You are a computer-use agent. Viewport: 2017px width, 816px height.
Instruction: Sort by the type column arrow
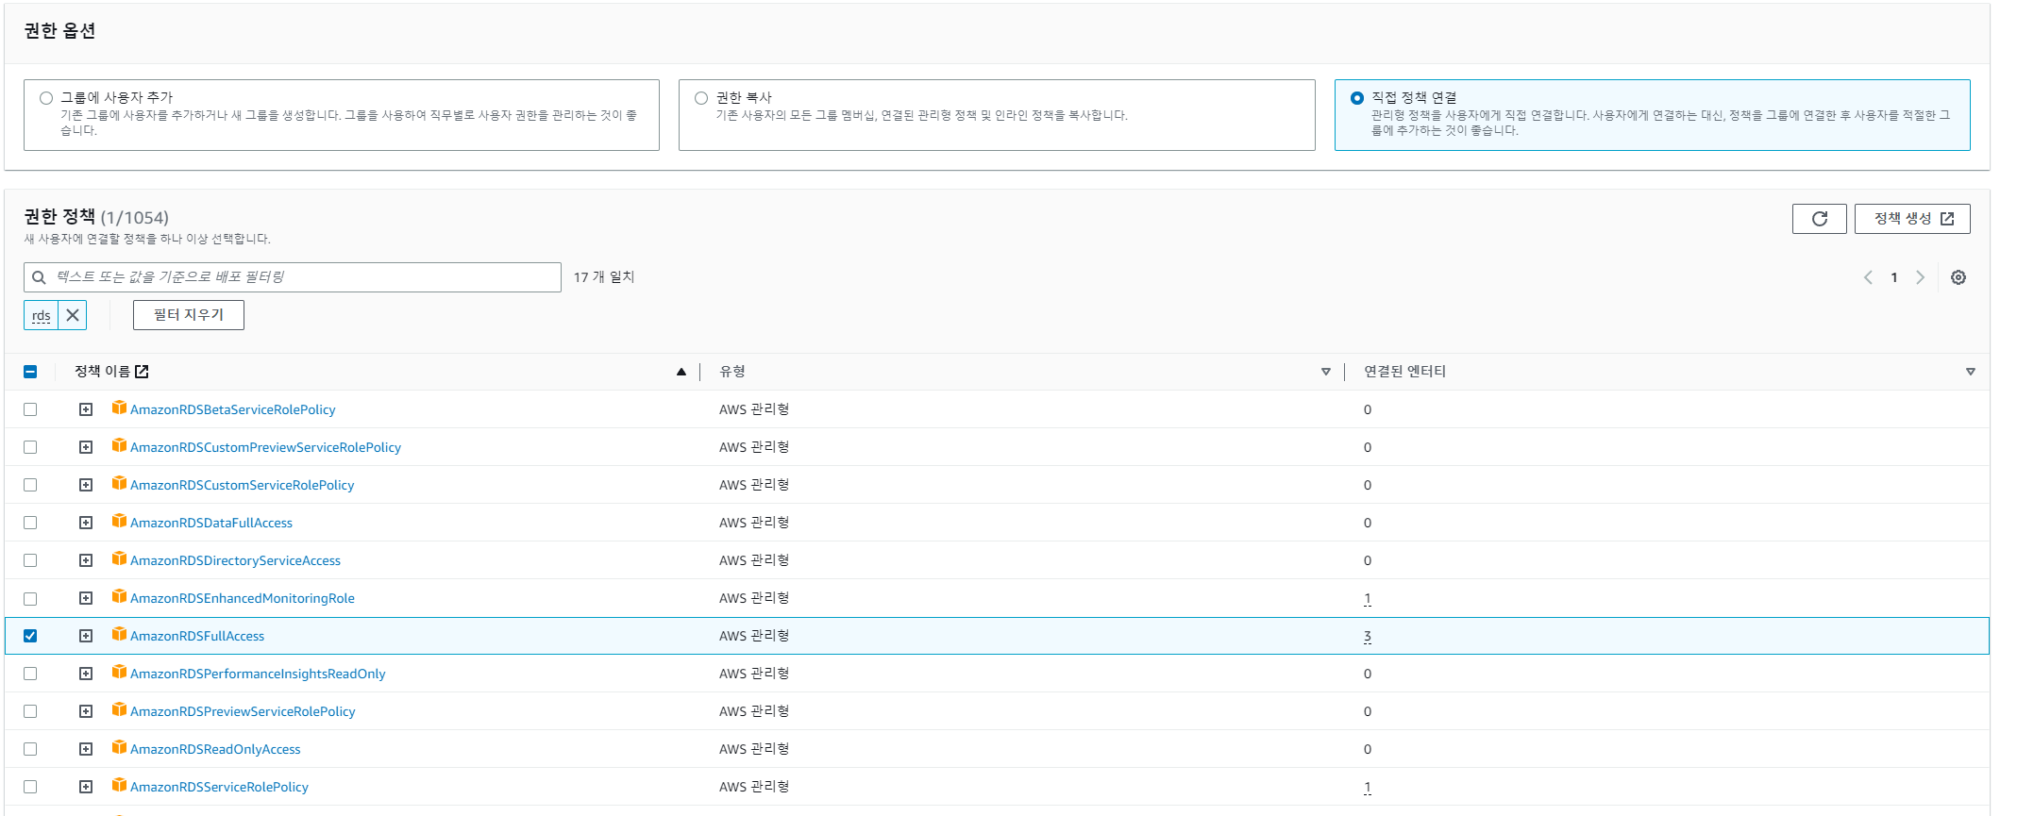[x=1326, y=372]
